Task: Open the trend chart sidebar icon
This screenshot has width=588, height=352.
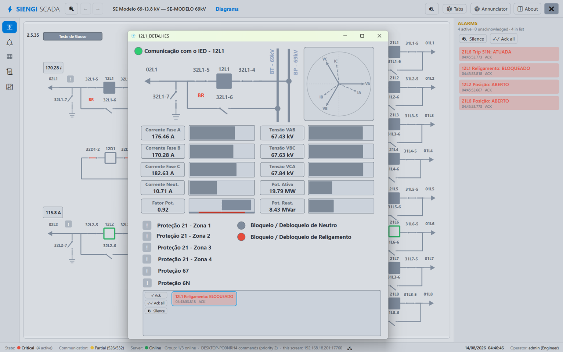Action: [10, 87]
